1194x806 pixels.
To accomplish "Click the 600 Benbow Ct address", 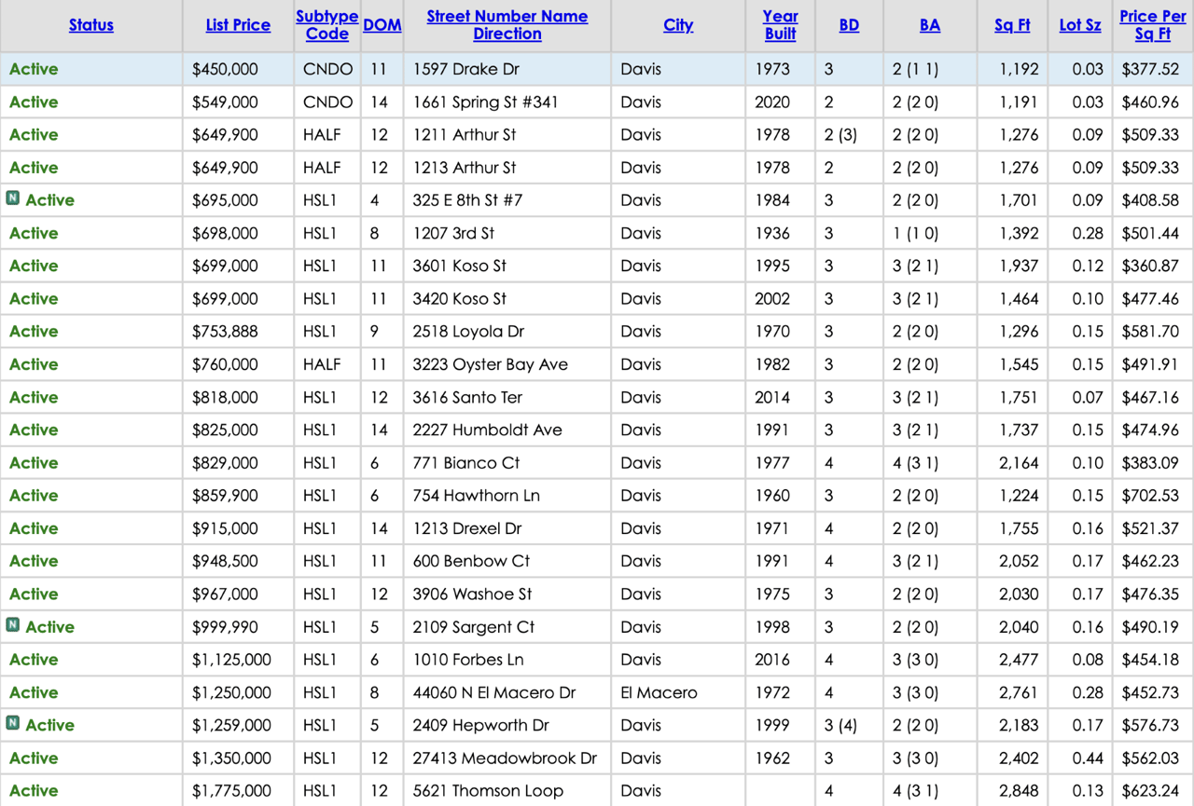I will pyautogui.click(x=472, y=562).
